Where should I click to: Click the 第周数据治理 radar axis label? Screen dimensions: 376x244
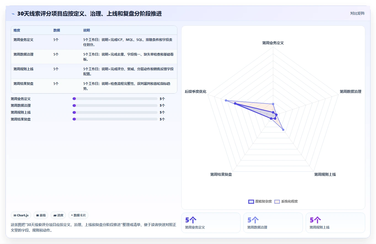click(x=350, y=91)
